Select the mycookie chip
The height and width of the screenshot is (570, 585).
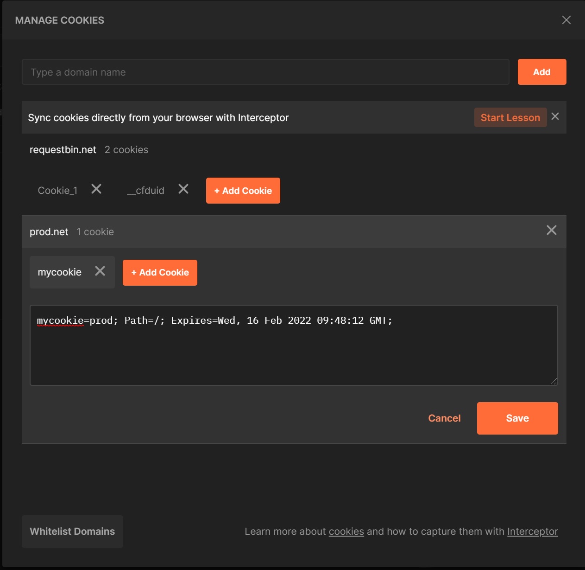(x=60, y=272)
